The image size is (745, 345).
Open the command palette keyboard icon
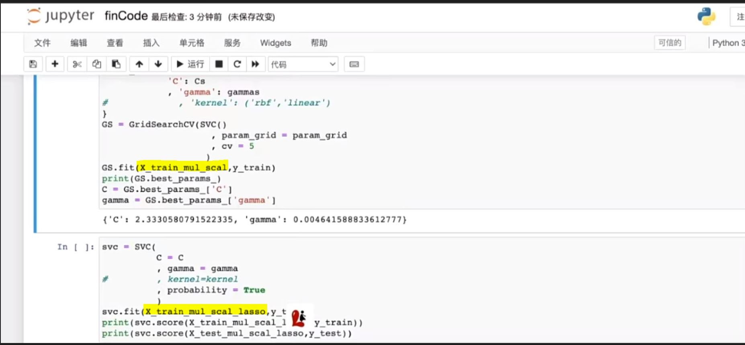[x=354, y=64]
